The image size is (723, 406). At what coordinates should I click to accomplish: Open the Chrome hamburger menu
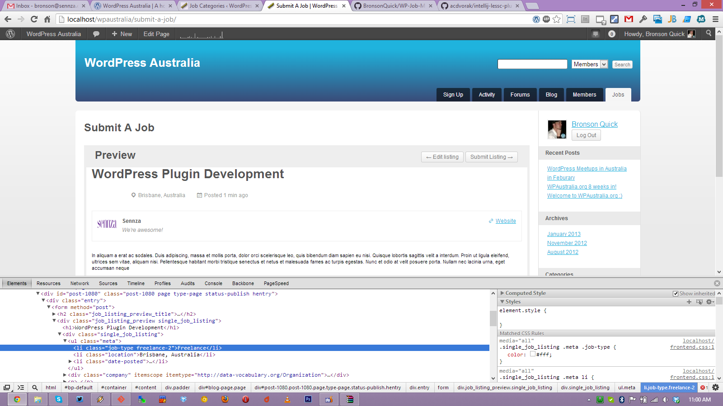point(715,19)
